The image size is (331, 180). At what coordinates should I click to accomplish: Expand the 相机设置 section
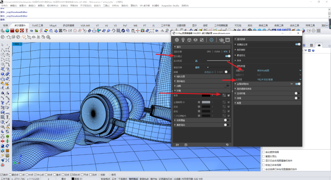[x=202, y=77]
